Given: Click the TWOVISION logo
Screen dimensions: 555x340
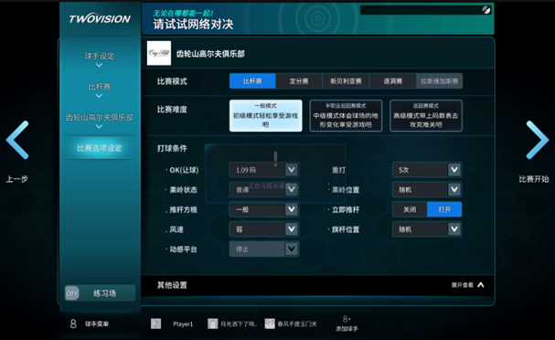Looking at the screenshot, I should [x=100, y=19].
